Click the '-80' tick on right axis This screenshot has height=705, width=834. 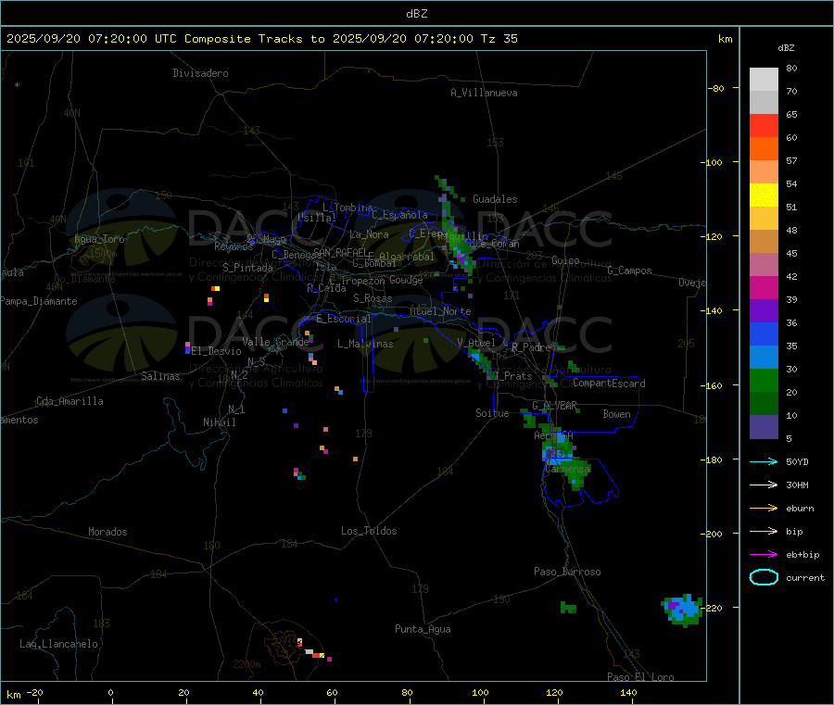tap(716, 88)
